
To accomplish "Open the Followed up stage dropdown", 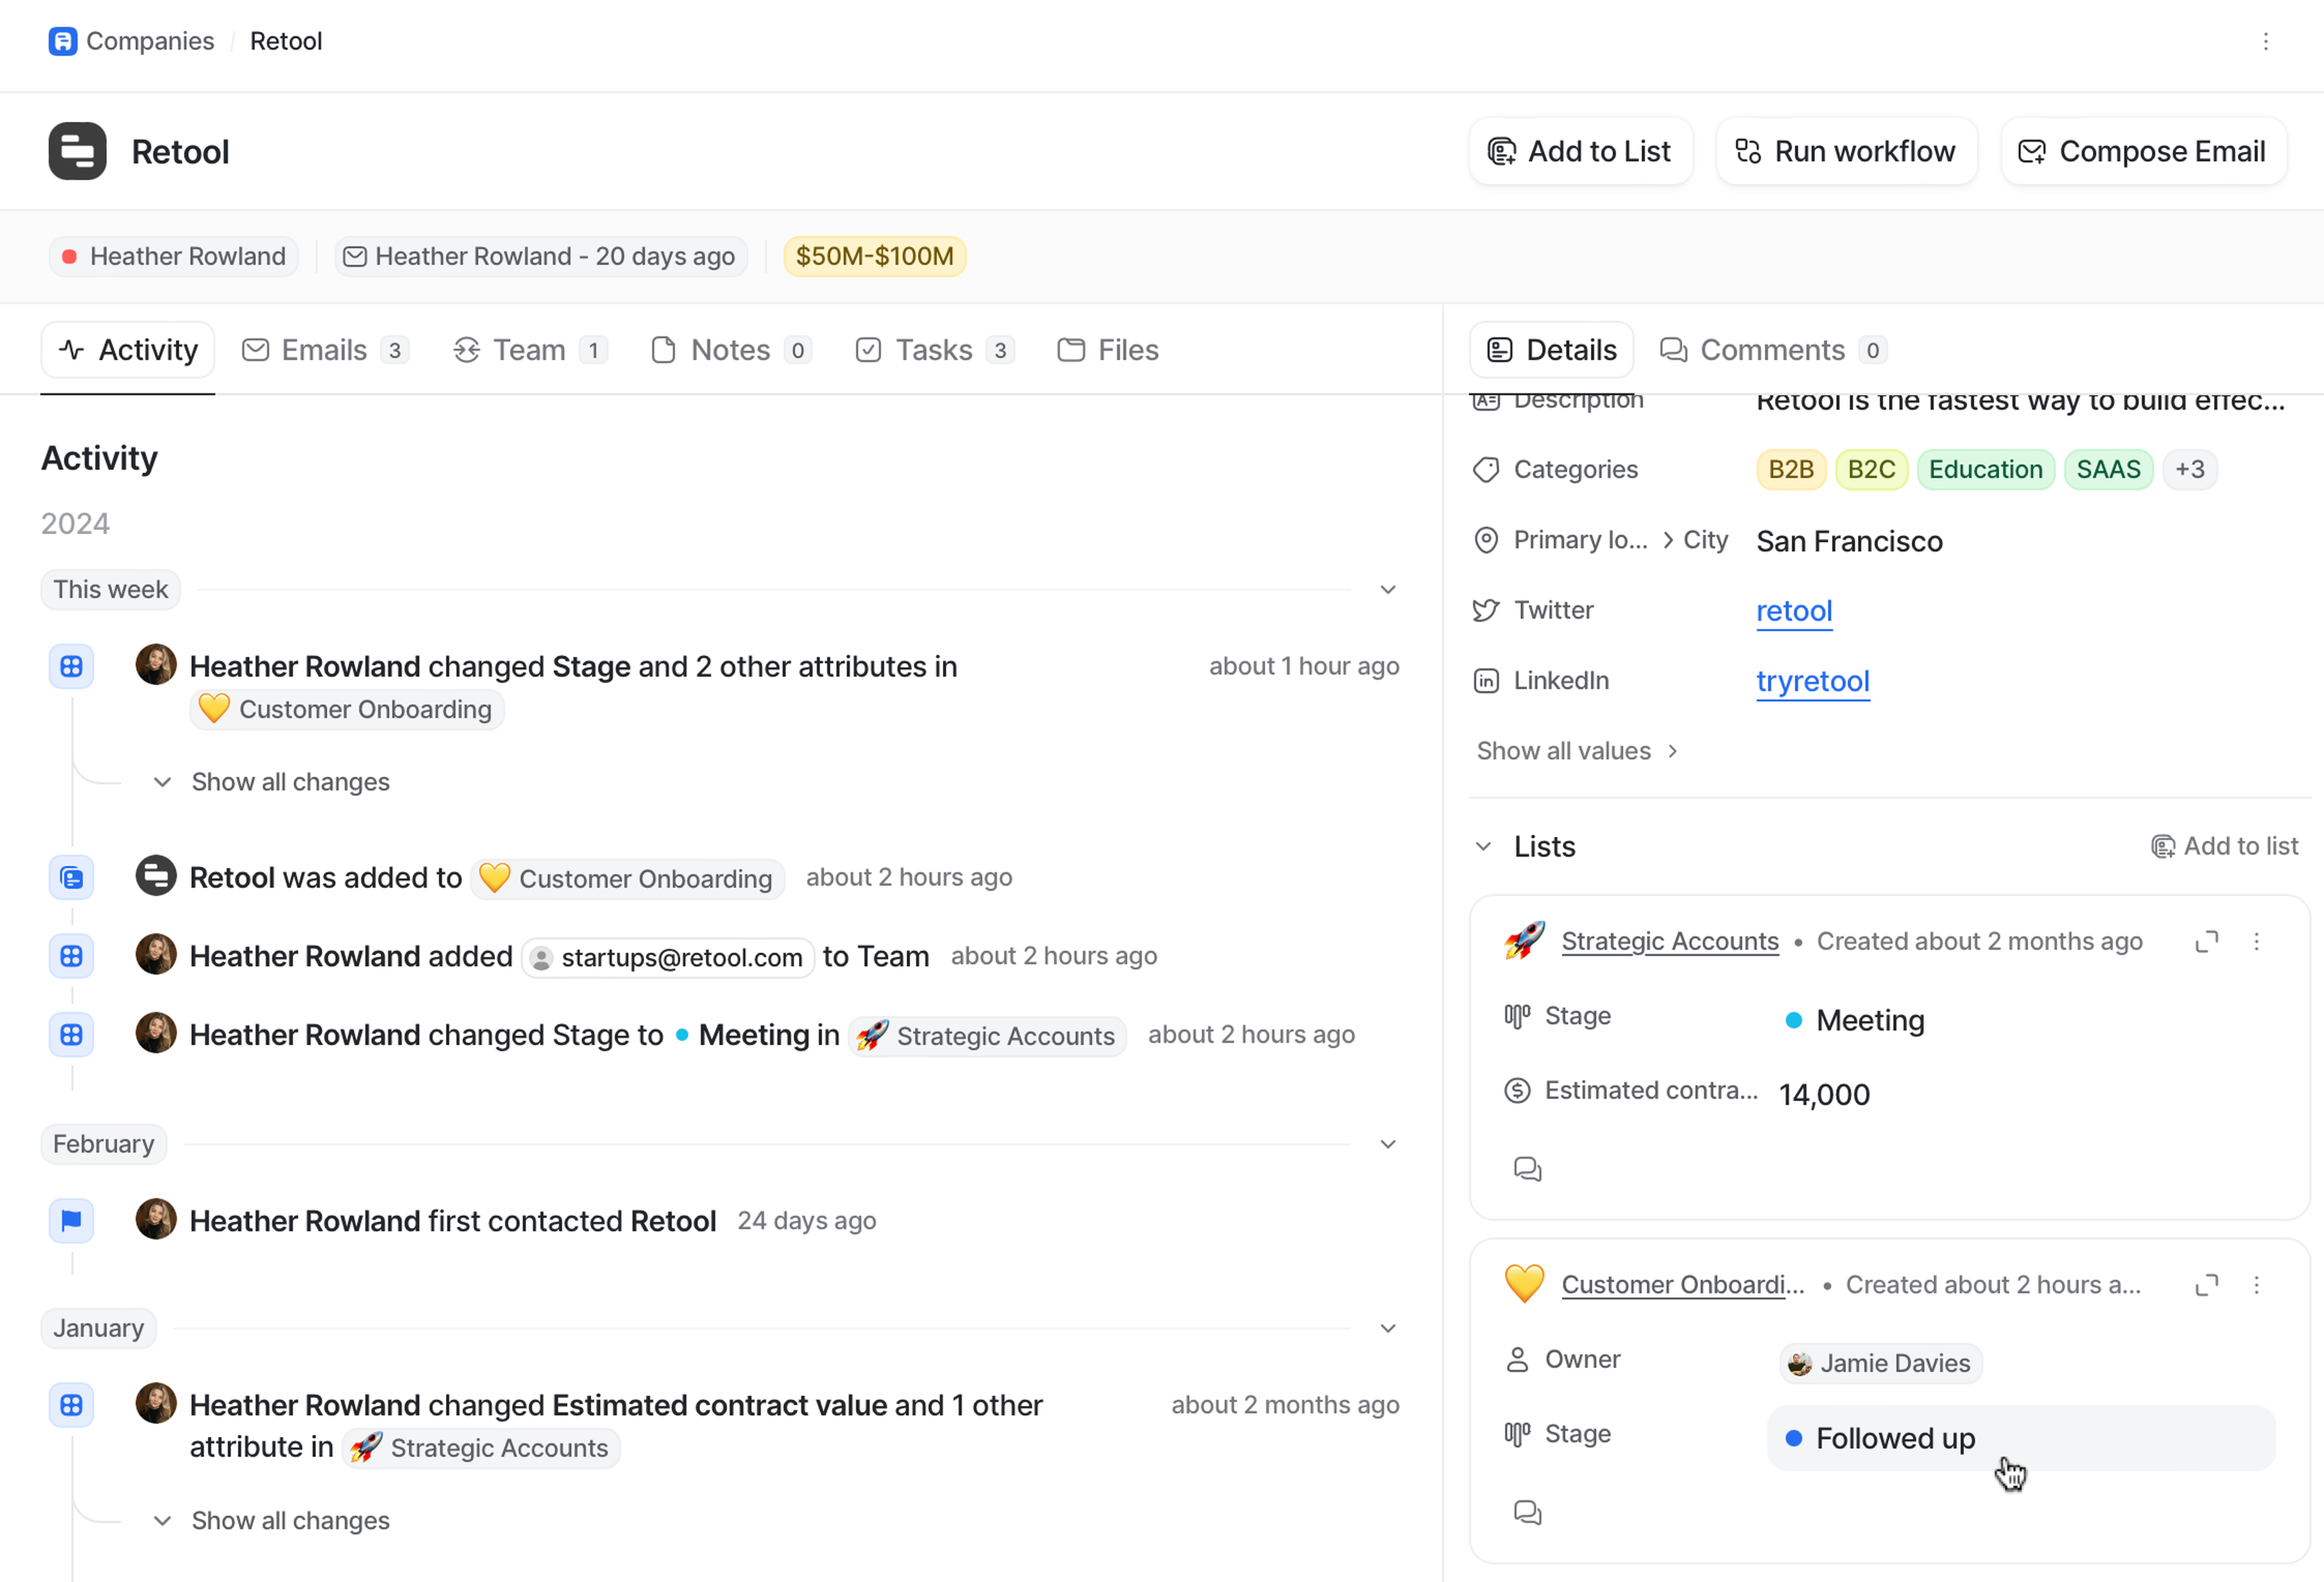I will [x=2020, y=1438].
